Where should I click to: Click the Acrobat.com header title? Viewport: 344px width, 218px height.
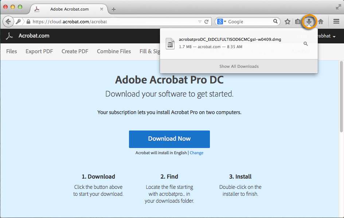point(34,36)
